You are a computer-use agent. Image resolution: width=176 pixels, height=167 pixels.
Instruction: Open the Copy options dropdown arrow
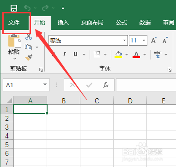pyautogui.click(x=37, y=47)
